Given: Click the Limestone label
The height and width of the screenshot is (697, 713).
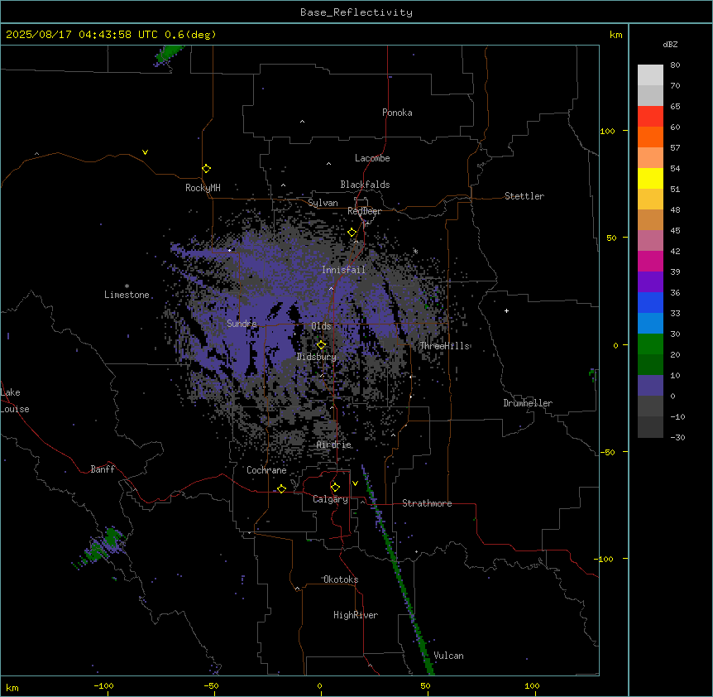Looking at the screenshot, I should point(127,295).
